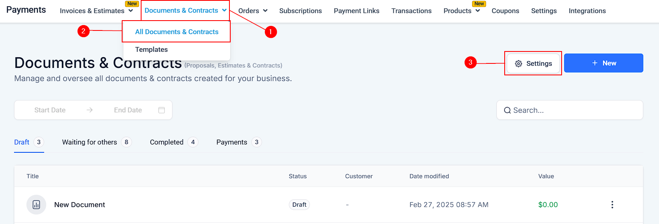Image resolution: width=659 pixels, height=224 pixels.
Task: Click the calendar icon in date range field
Action: click(162, 110)
